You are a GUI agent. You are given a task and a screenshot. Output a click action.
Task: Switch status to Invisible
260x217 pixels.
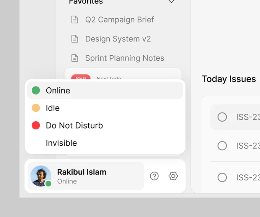click(105, 143)
